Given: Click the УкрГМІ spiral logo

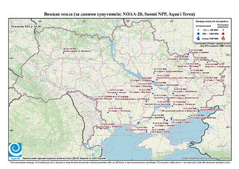Looking at the screenshot, I should click(x=15, y=151).
